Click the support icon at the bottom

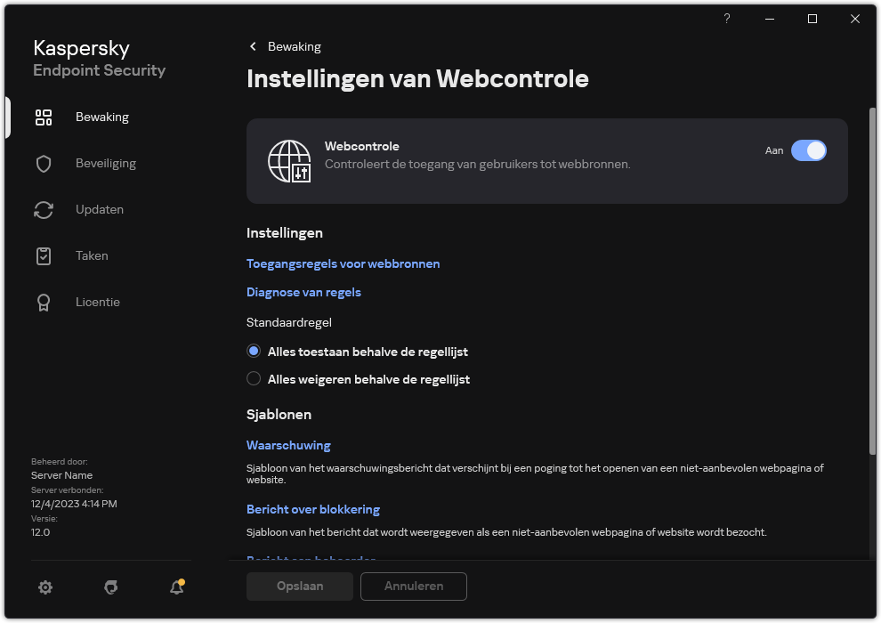tap(110, 587)
